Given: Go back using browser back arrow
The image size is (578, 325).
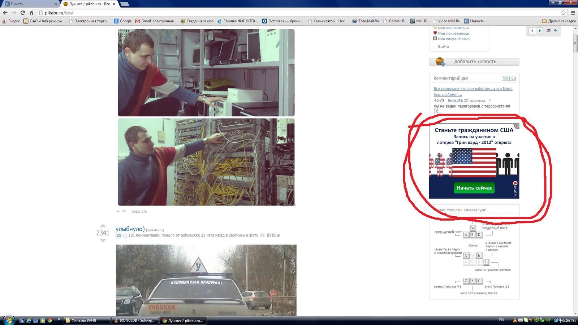Looking at the screenshot, I should tap(5, 13).
